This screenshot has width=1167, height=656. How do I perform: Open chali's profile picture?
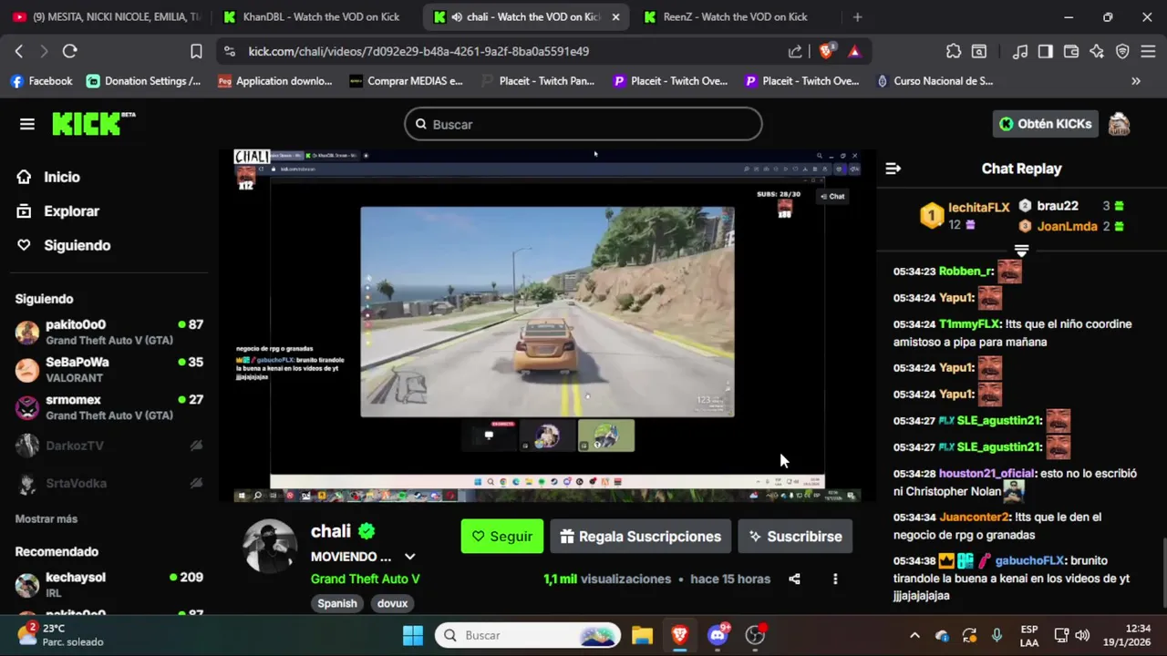[x=270, y=547]
